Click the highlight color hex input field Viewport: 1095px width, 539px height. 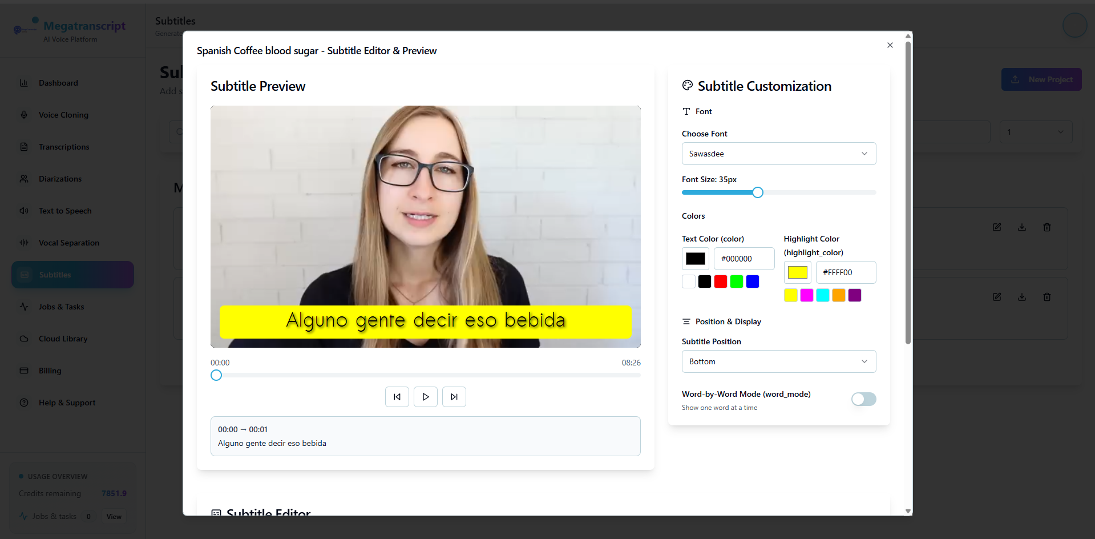[x=846, y=272]
